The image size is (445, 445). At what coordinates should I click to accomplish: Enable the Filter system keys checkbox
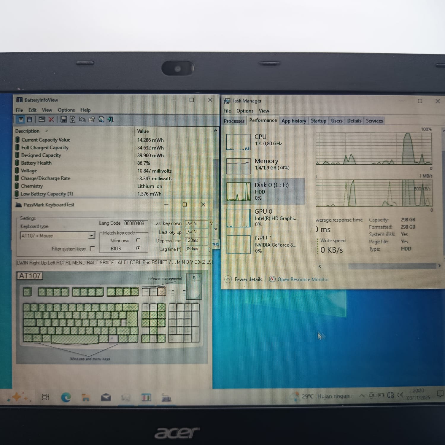pyautogui.click(x=92, y=248)
